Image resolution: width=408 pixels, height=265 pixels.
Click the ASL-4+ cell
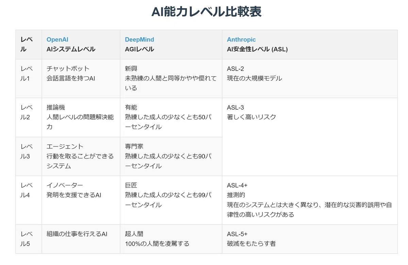coord(310,200)
